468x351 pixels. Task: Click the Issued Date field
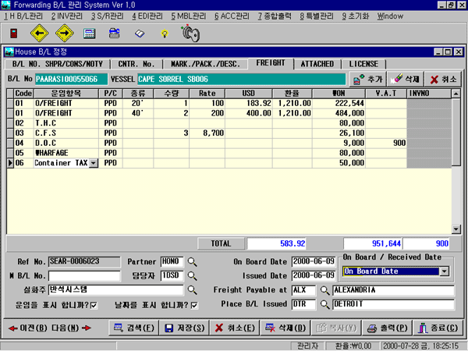click(x=314, y=275)
